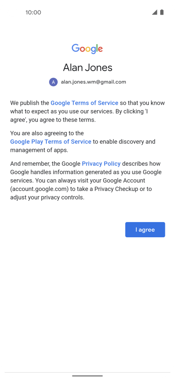
Task: Tap 'agree', you agree to these terms' line
Action: coord(53,120)
